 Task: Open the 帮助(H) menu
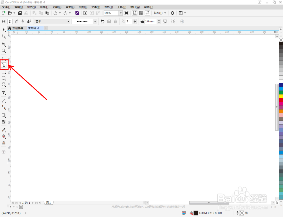[x=149, y=7]
